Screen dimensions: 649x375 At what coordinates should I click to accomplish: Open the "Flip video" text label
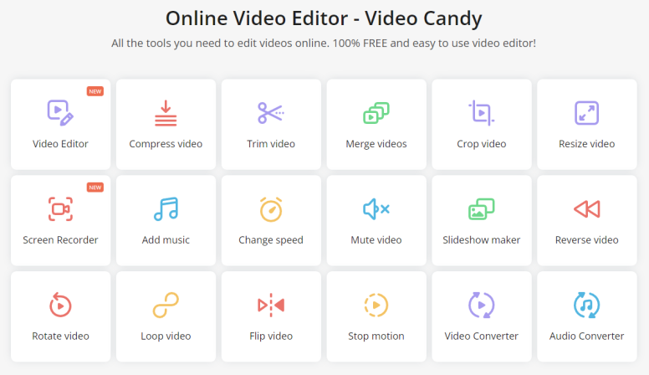(x=271, y=336)
